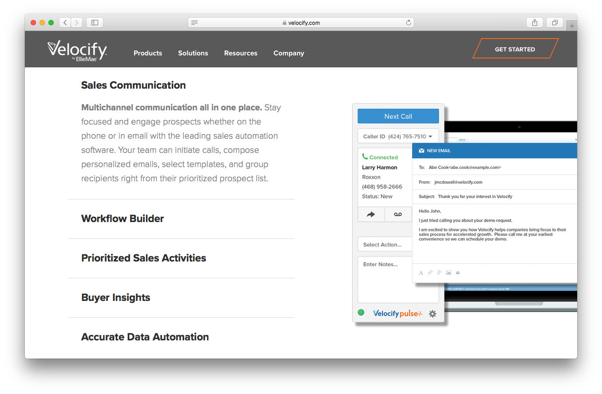Click the NEW EMAIL header title

439,151
